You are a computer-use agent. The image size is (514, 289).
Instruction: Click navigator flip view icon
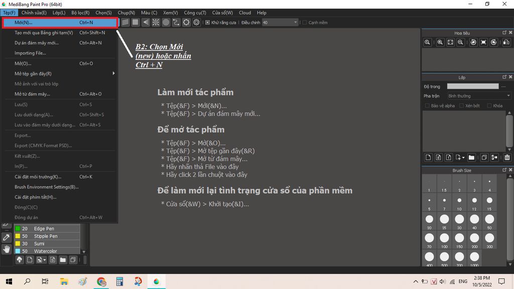click(506, 42)
